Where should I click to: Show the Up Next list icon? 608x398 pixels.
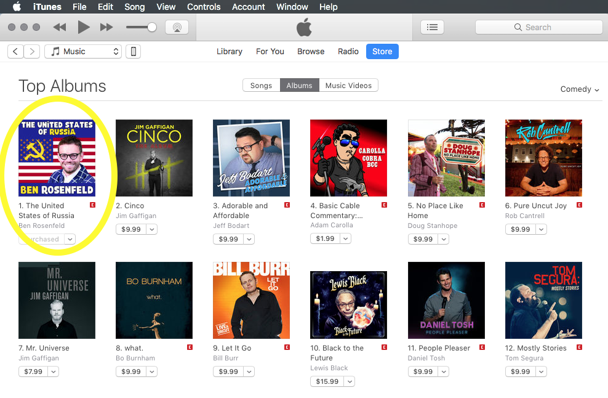(x=432, y=27)
